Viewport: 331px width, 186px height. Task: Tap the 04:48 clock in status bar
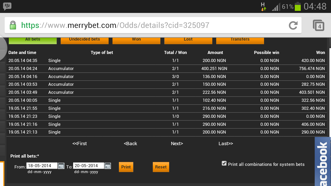pyautogui.click(x=315, y=6)
